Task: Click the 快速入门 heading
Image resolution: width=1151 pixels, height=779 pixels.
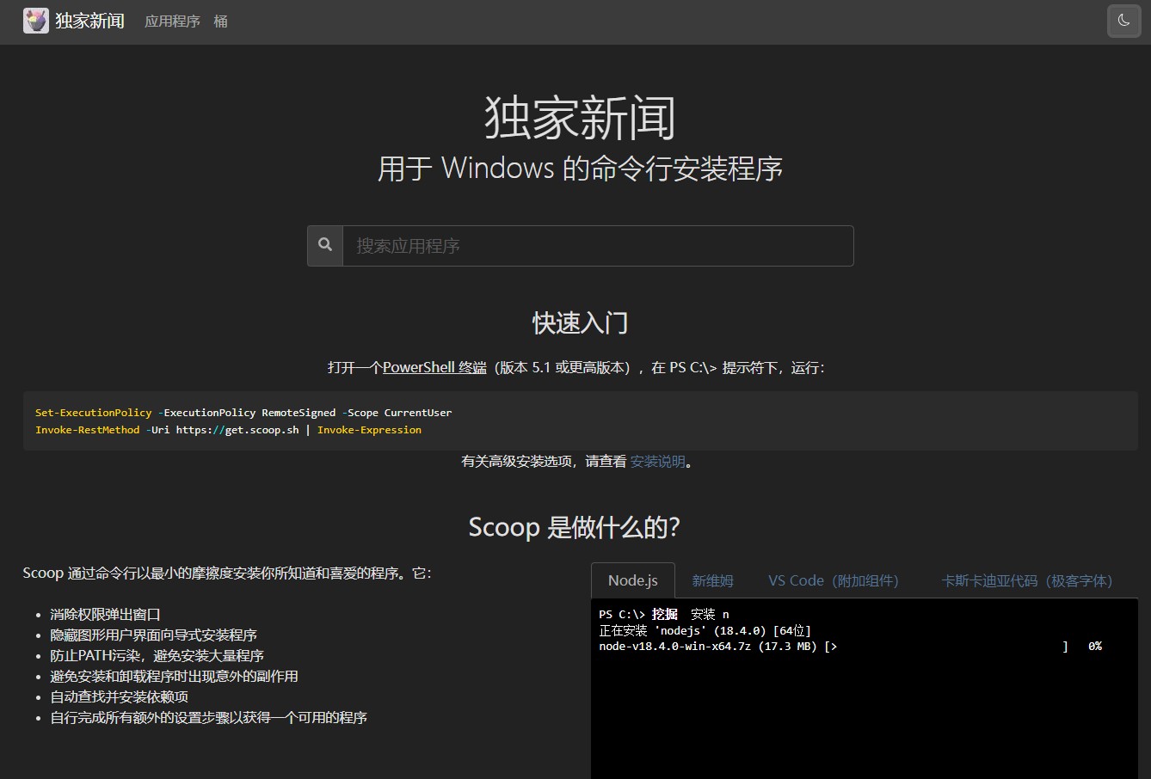Action: pos(581,323)
